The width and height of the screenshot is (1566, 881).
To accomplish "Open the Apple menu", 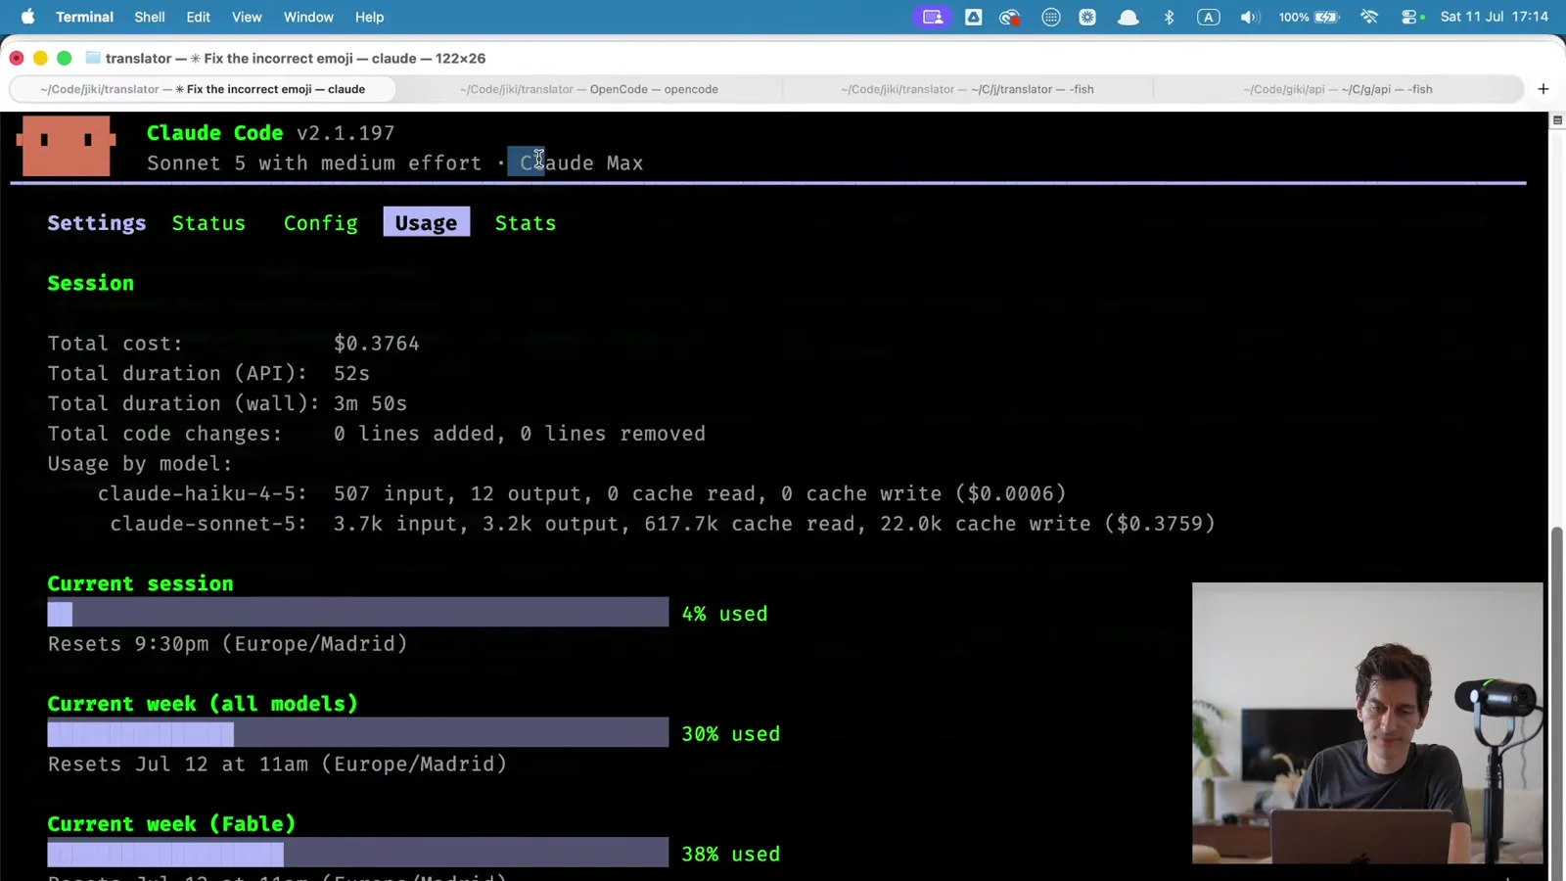I will coord(27,17).
